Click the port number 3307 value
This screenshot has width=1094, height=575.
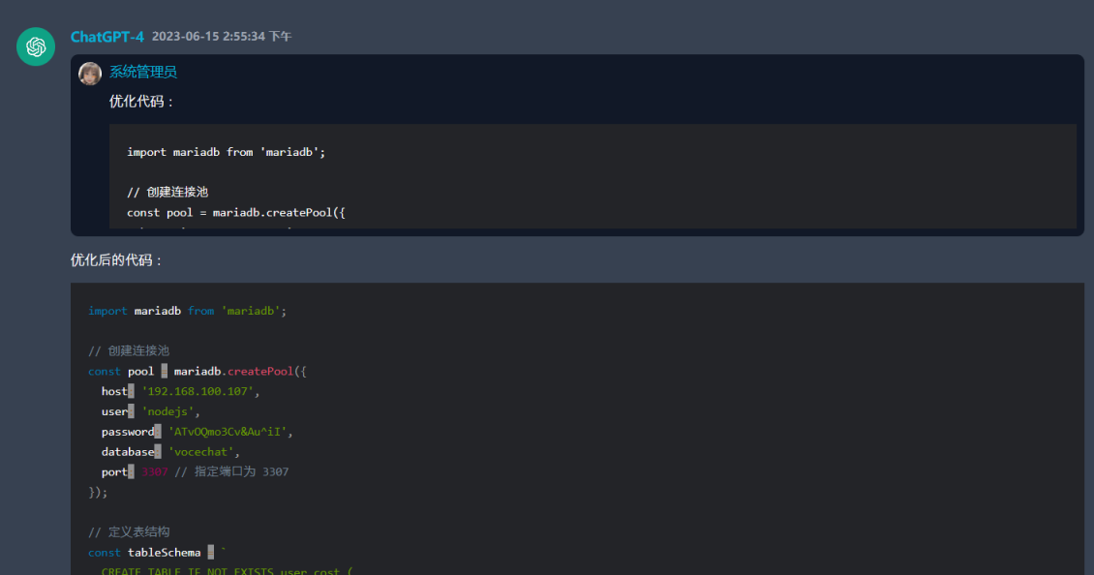154,472
